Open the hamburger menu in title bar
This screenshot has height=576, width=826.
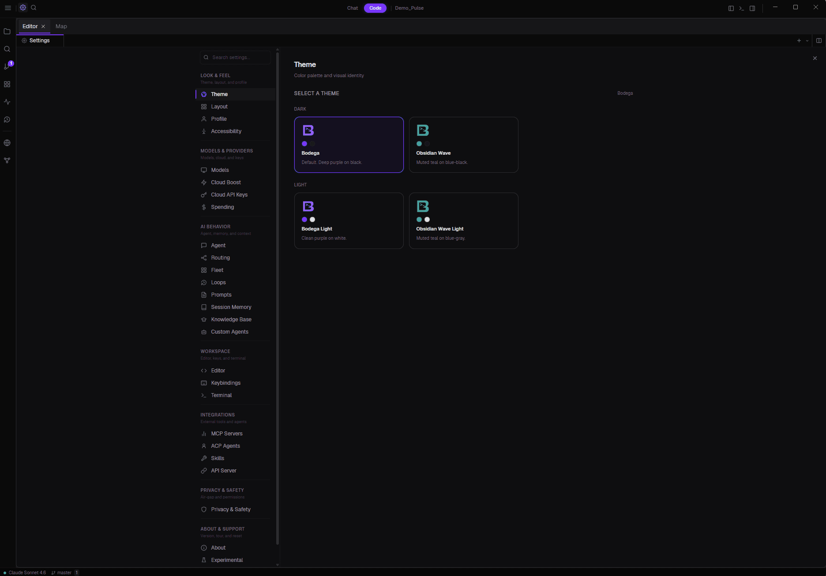pyautogui.click(x=8, y=8)
